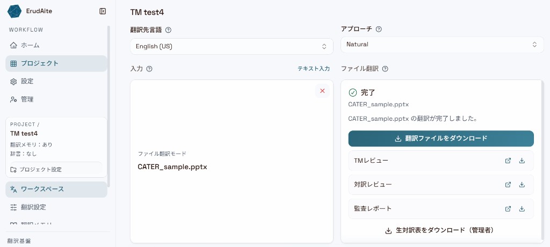Open the English (US) language dropdown
Viewport: 550px width, 247px height.
pos(231,46)
